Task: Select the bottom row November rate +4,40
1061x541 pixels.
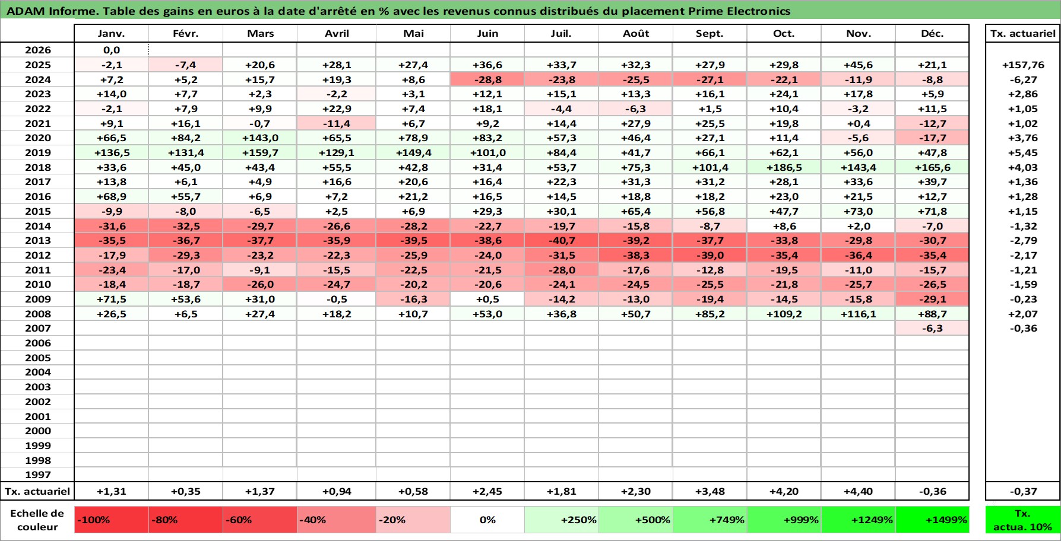Action: click(x=858, y=491)
